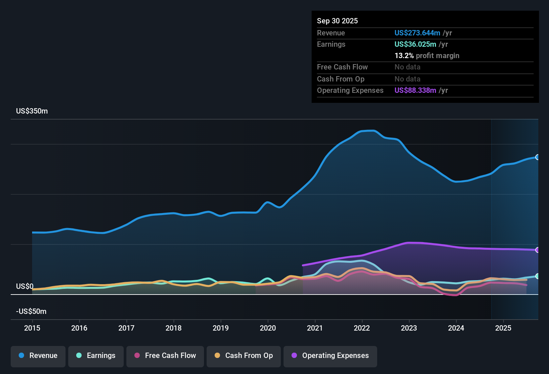Select the Operating Expenses legend button
549x374 pixels.
(x=330, y=356)
